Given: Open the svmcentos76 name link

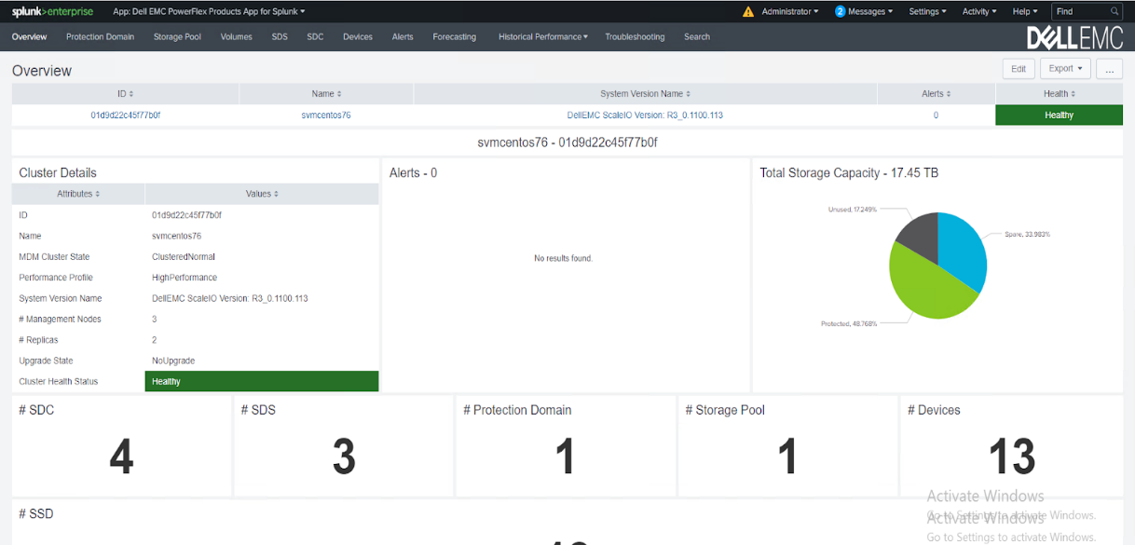Looking at the screenshot, I should 325,115.
